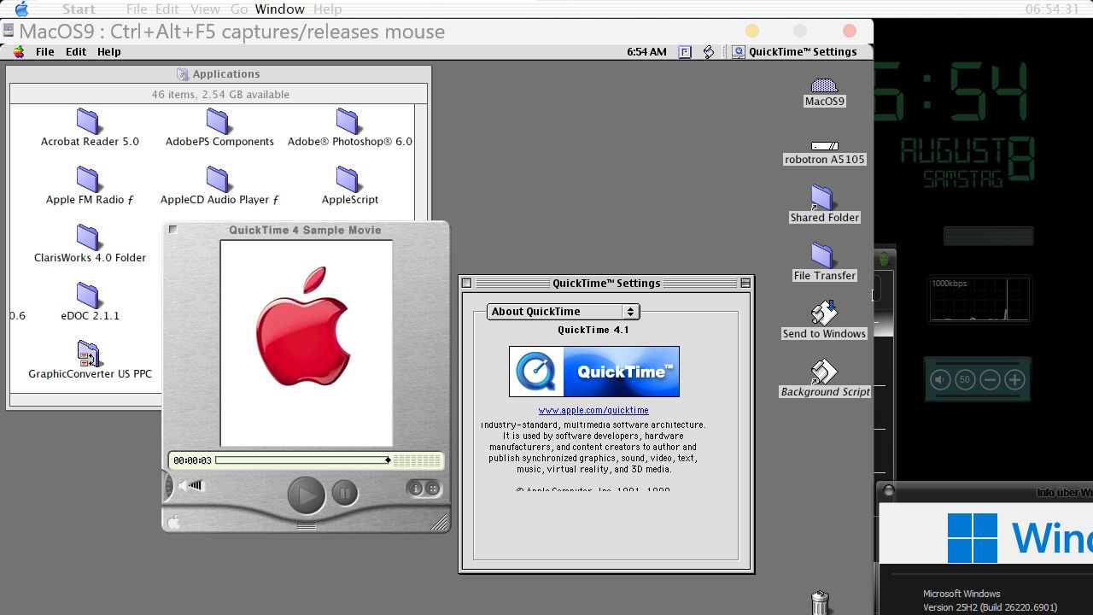Click the QuickTime Settings application menu icon
The image size is (1093, 615).
pyautogui.click(x=739, y=52)
